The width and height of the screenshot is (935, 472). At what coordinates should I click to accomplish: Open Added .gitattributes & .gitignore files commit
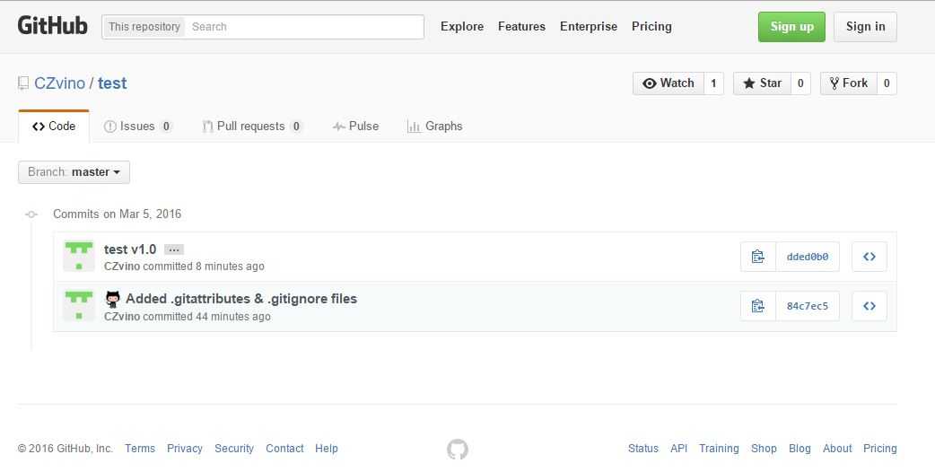pos(241,299)
